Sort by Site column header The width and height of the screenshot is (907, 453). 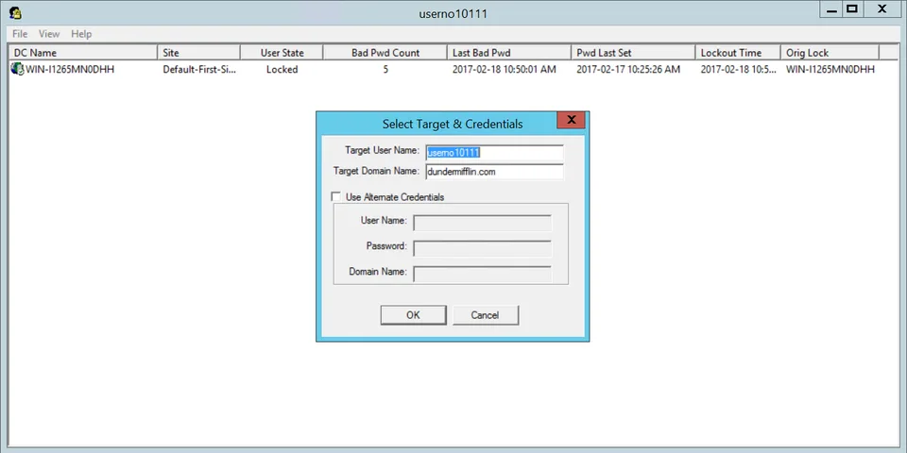coord(198,53)
